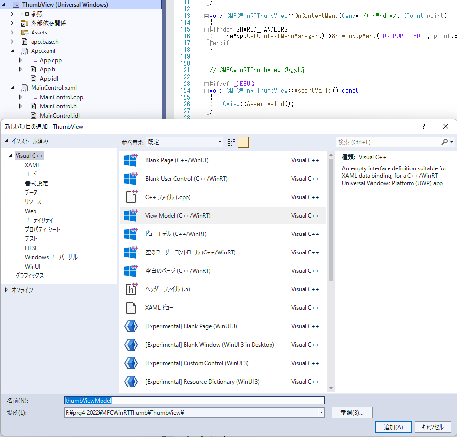Click the Assets folder icon in Solution Explorer
The width and height of the screenshot is (457, 437).
[x=25, y=33]
